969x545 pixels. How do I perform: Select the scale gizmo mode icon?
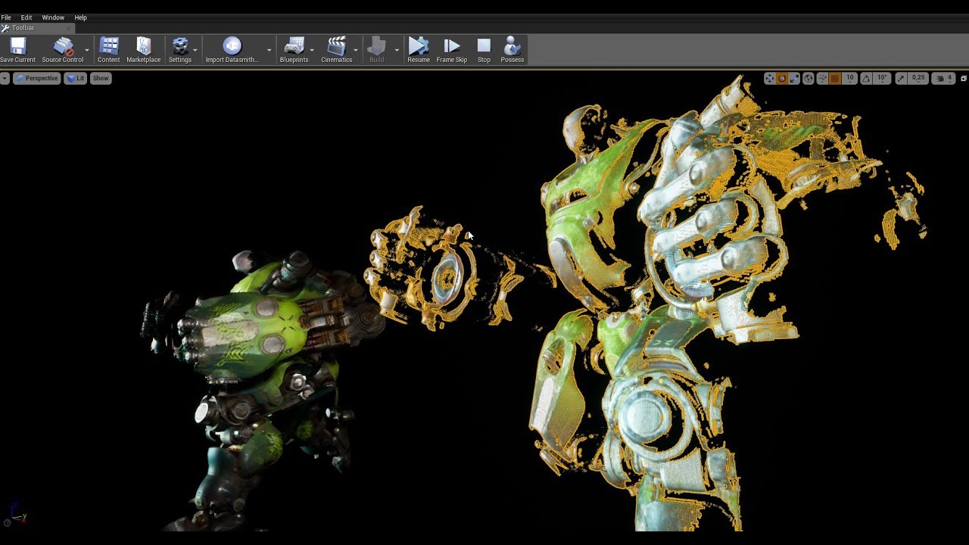click(795, 78)
